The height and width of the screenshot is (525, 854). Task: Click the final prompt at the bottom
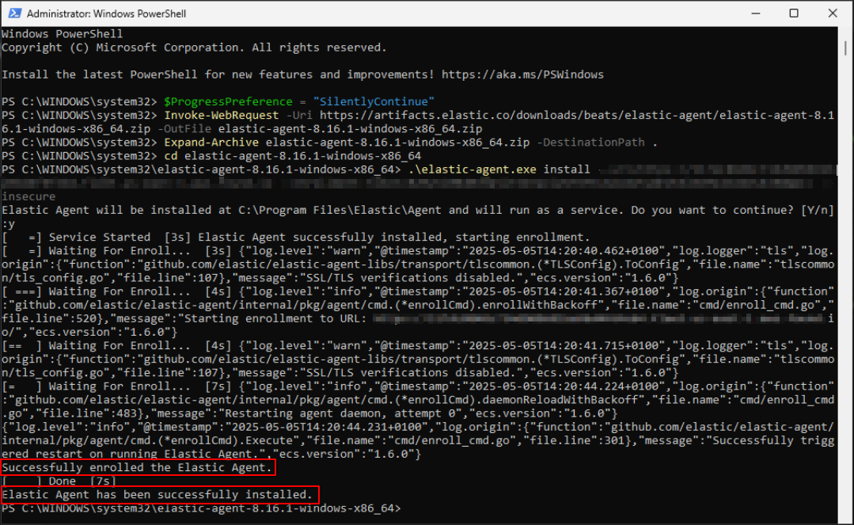[201, 508]
